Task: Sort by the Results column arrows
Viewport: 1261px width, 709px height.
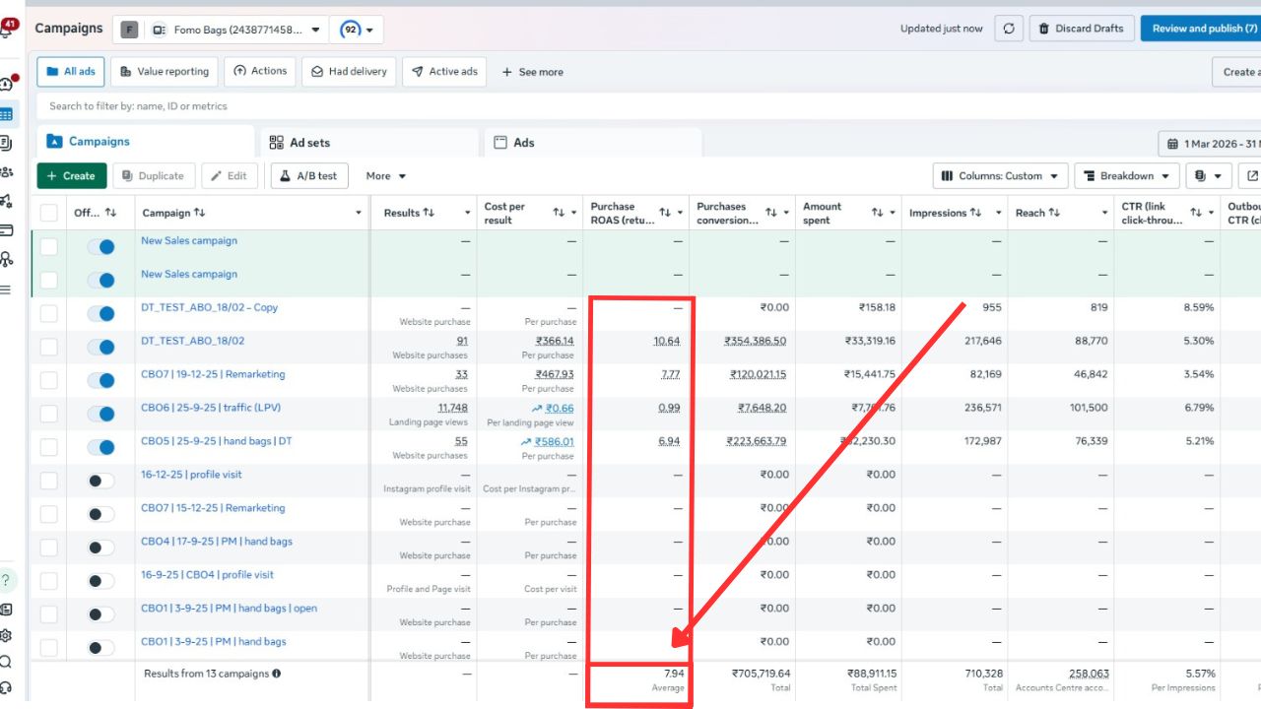Action: click(430, 213)
